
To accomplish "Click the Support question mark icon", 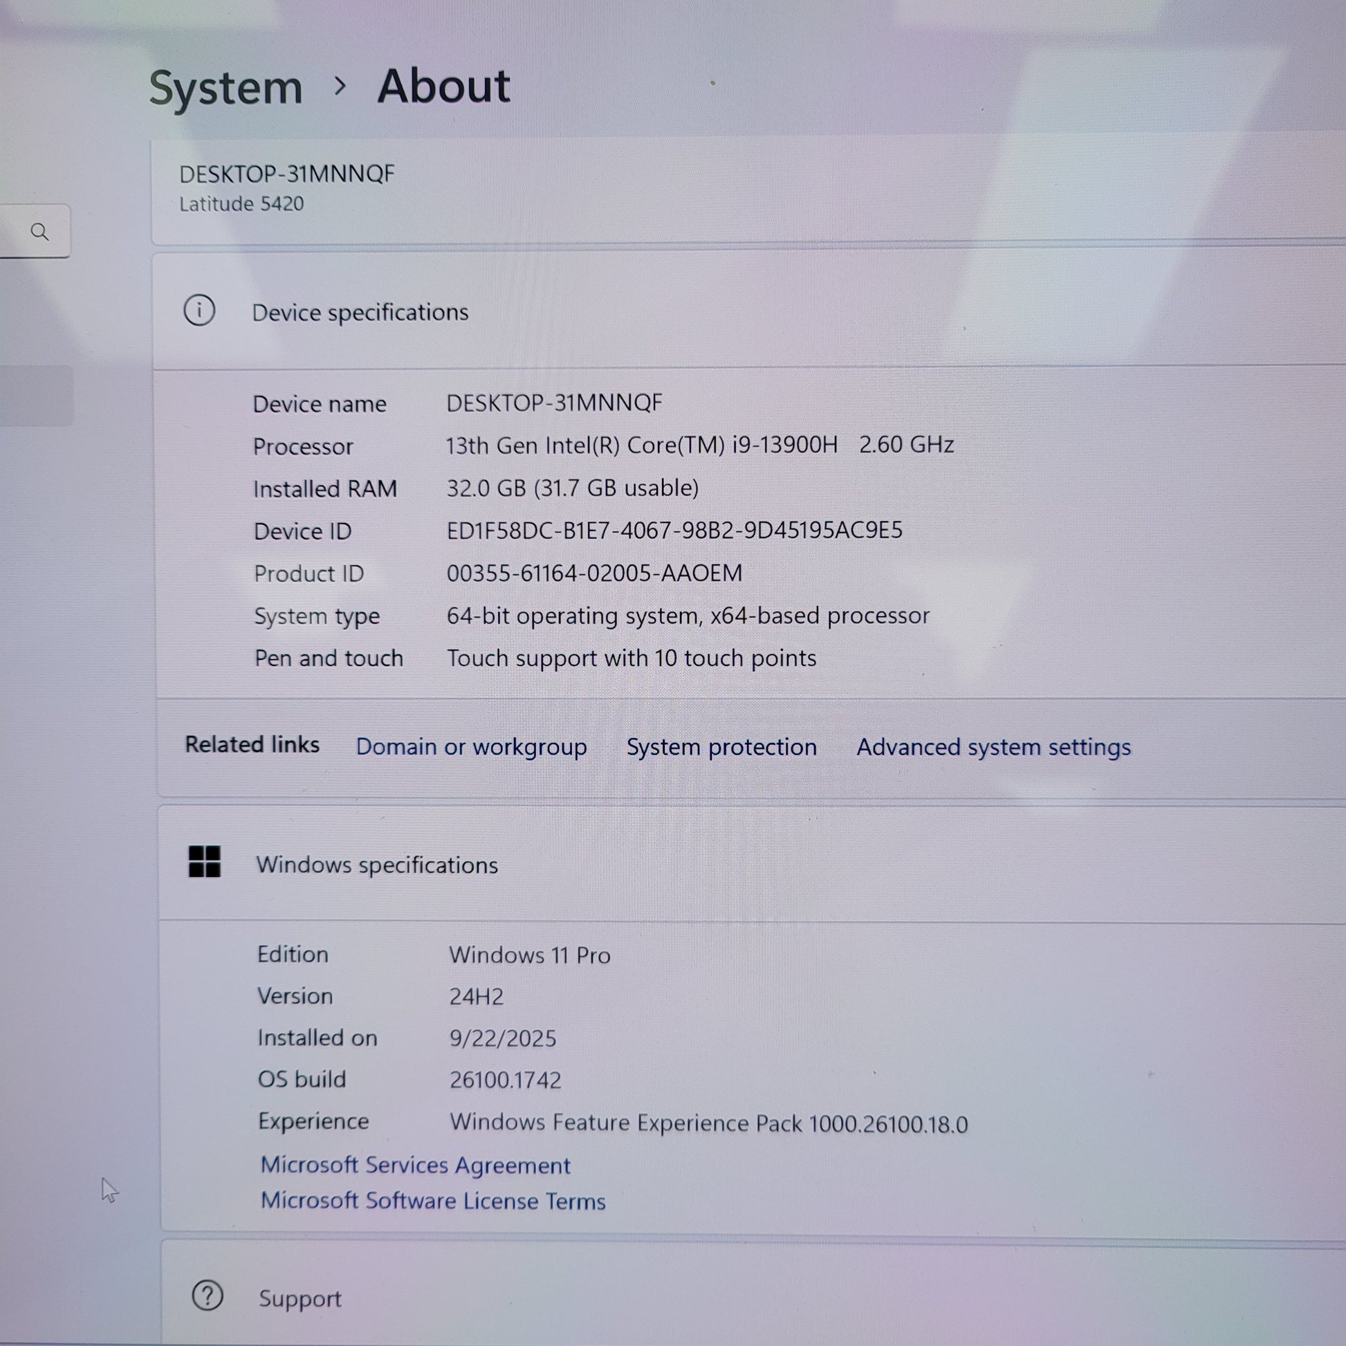I will 207,1296.
